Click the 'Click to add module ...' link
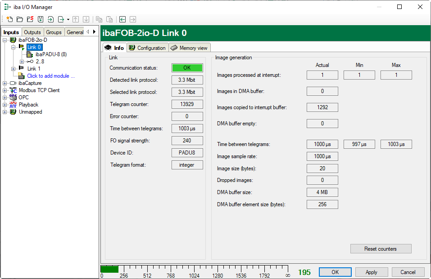The image size is (431, 279). (50, 76)
